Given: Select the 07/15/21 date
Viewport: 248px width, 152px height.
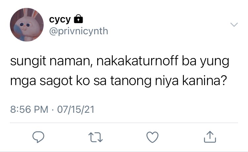Looking at the screenshot, I should 76,109.
